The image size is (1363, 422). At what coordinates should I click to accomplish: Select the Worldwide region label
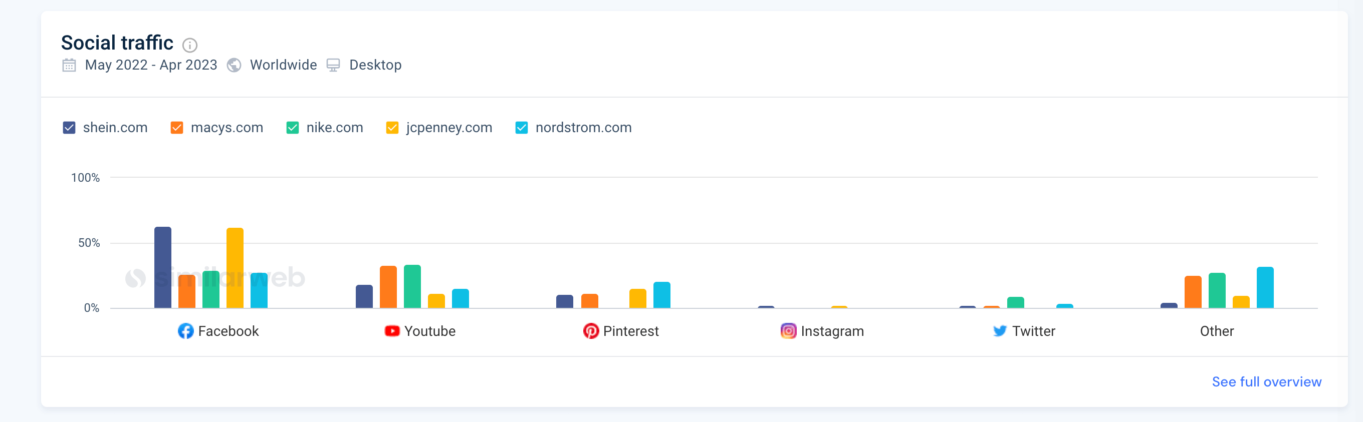(x=284, y=65)
